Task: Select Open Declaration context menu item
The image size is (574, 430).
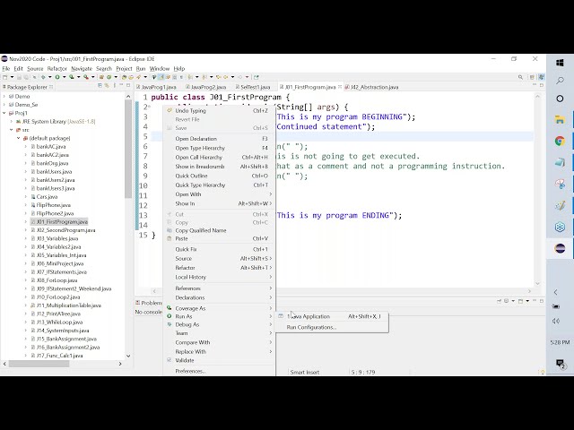Action: [219, 139]
